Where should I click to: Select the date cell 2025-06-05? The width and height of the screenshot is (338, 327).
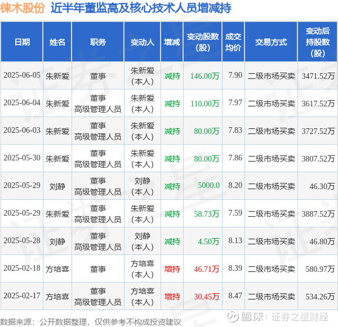coord(22,75)
